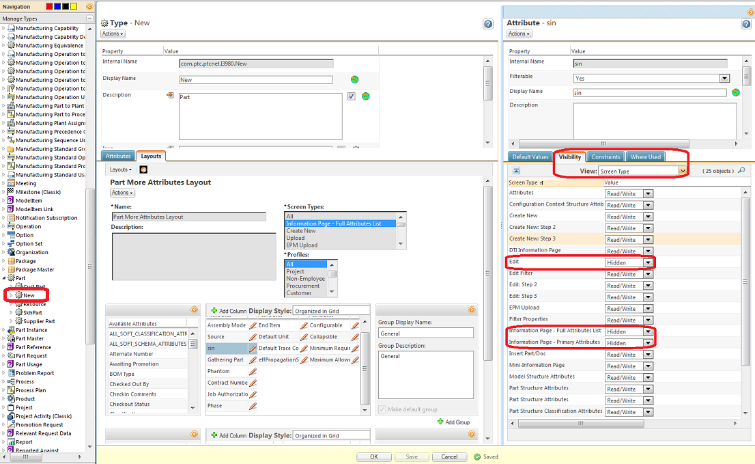Image resolution: width=755 pixels, height=464 pixels.
Task: Click the search icon next to 25 objects
Action: pos(741,170)
